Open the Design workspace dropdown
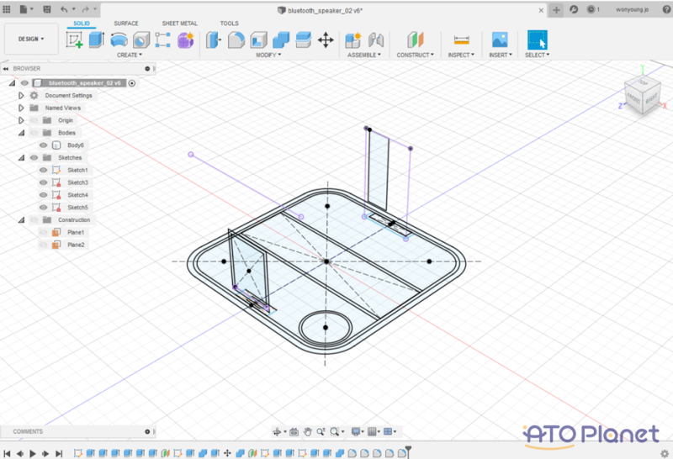 tap(31, 39)
